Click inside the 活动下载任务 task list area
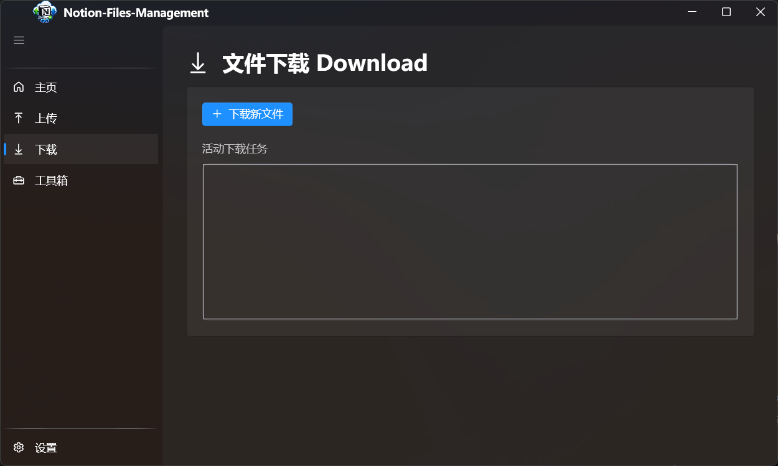 point(470,241)
